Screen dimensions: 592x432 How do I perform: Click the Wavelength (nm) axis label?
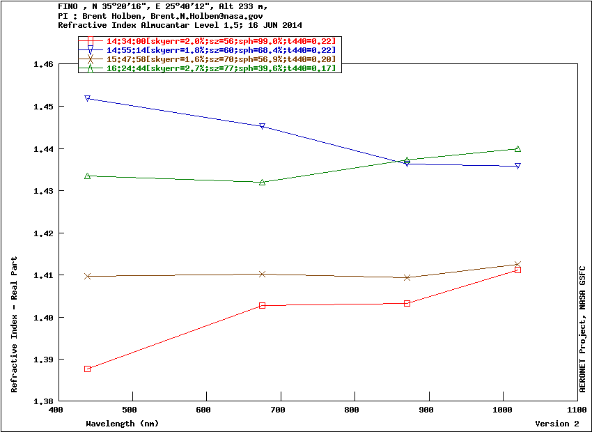click(x=122, y=424)
